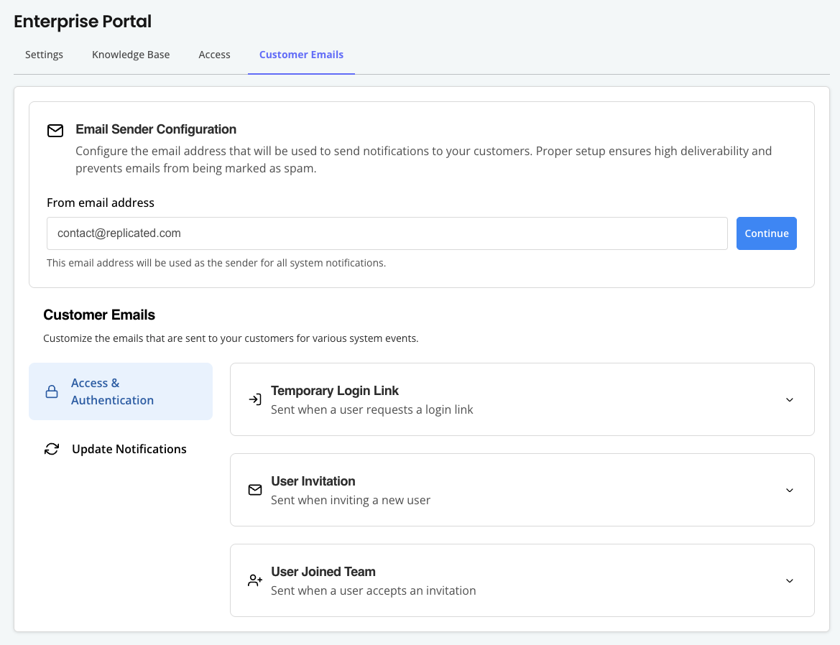Screen dimensions: 840x645
Task: Click the envelope icon on User Invitation card
Action: [254, 489]
